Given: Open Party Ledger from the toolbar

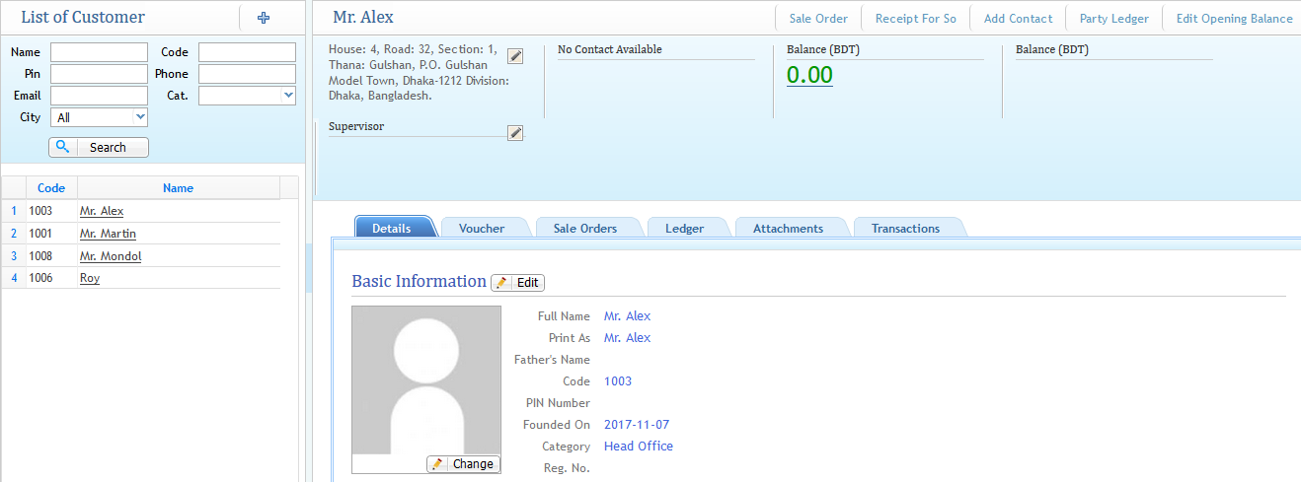Looking at the screenshot, I should click(1113, 19).
